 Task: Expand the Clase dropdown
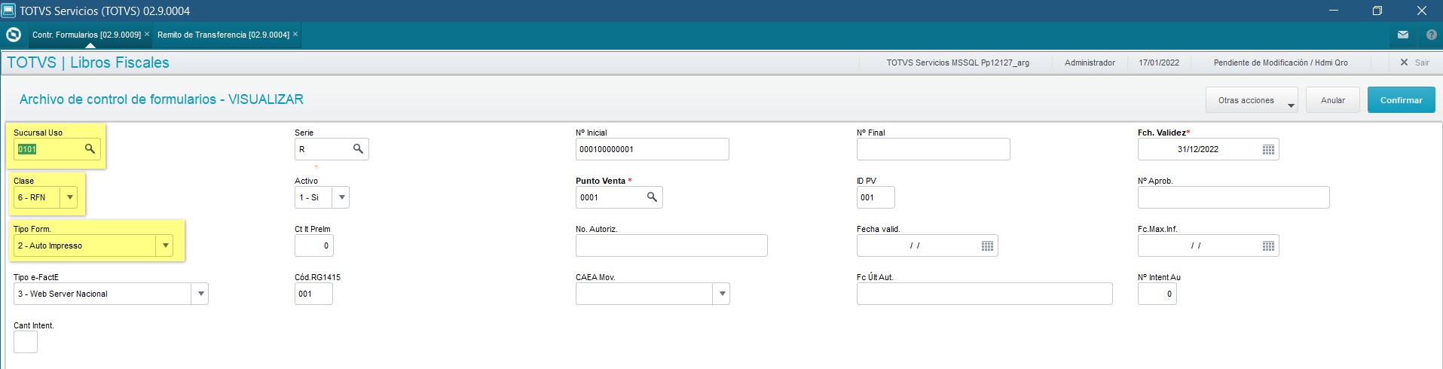[x=69, y=197]
